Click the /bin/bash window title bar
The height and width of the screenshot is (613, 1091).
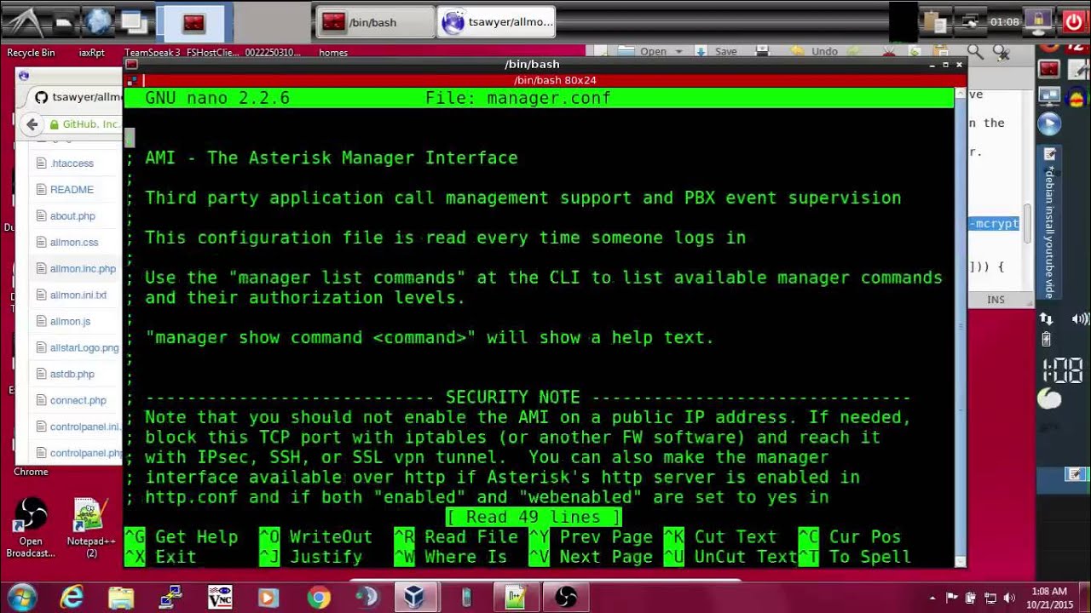532,64
